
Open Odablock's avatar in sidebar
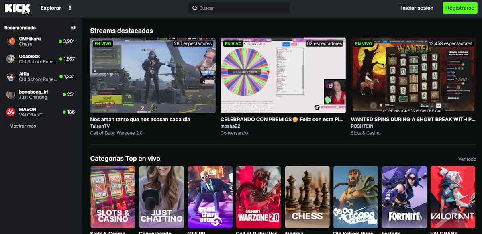[11, 59]
